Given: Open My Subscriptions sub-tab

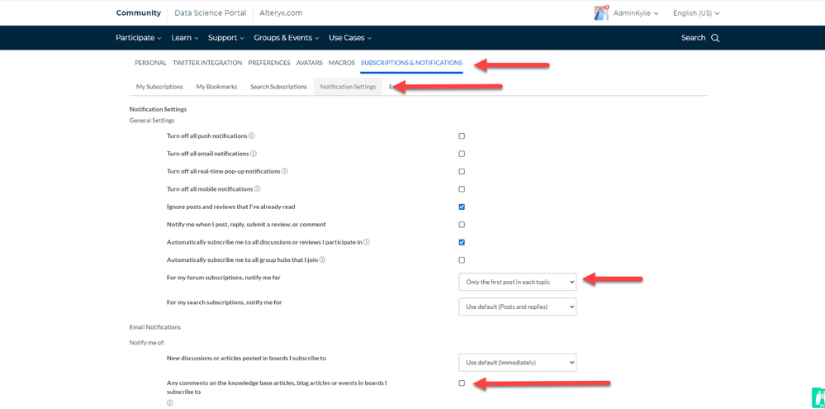Looking at the screenshot, I should pos(159,87).
